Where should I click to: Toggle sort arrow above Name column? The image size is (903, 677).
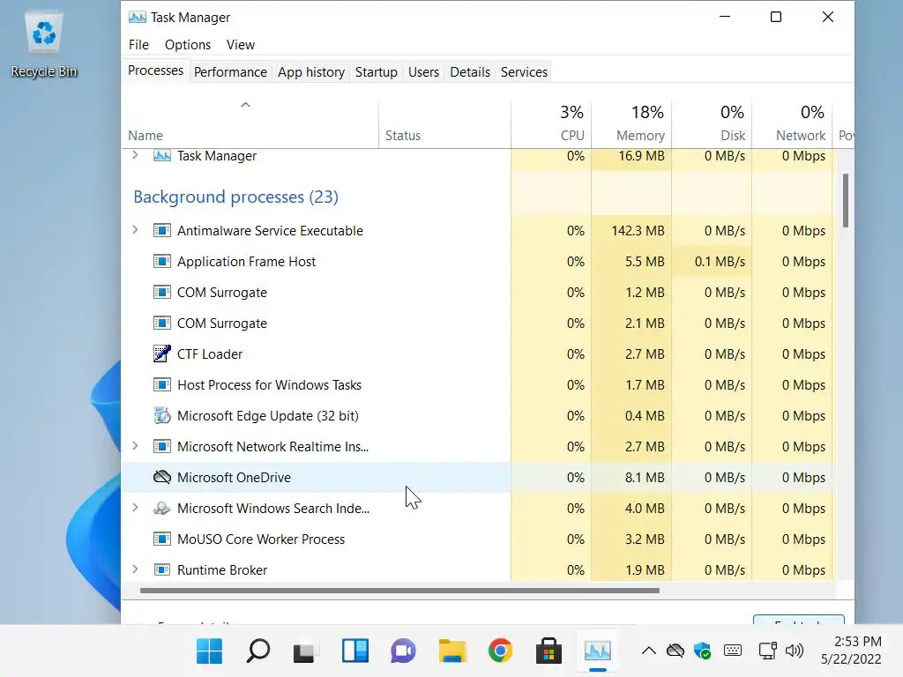(245, 105)
